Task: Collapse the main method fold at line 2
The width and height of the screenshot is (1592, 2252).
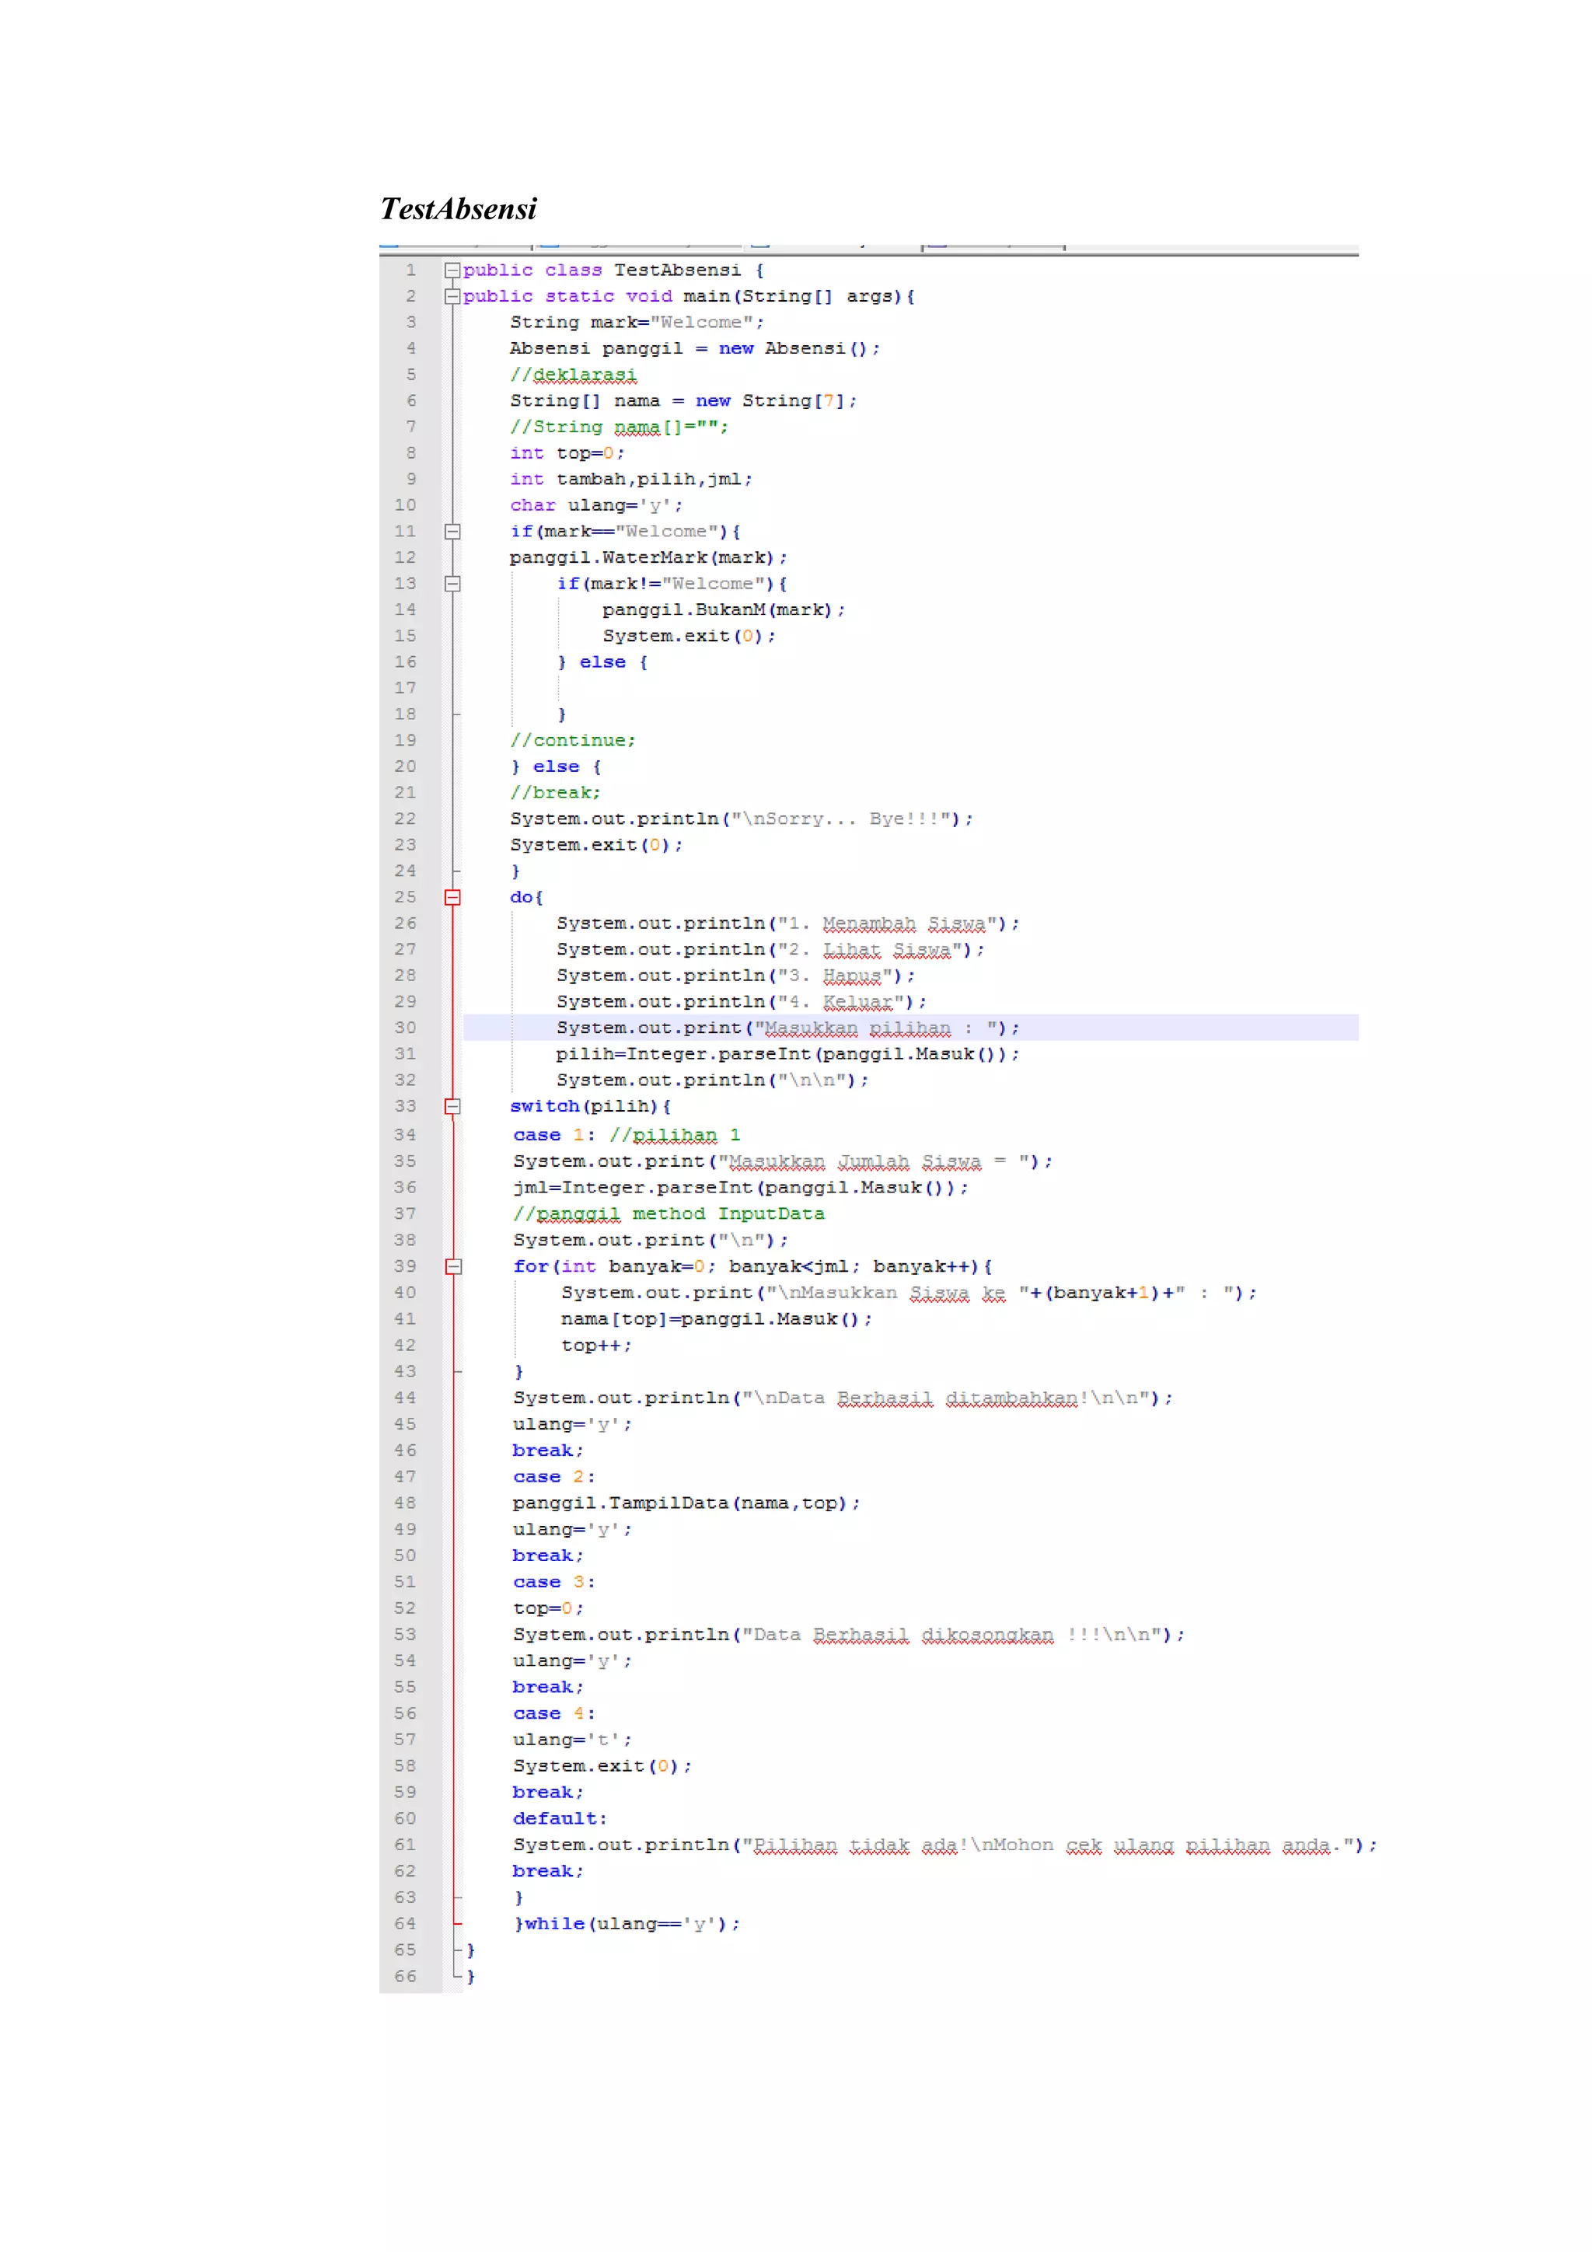Action: coord(451,296)
